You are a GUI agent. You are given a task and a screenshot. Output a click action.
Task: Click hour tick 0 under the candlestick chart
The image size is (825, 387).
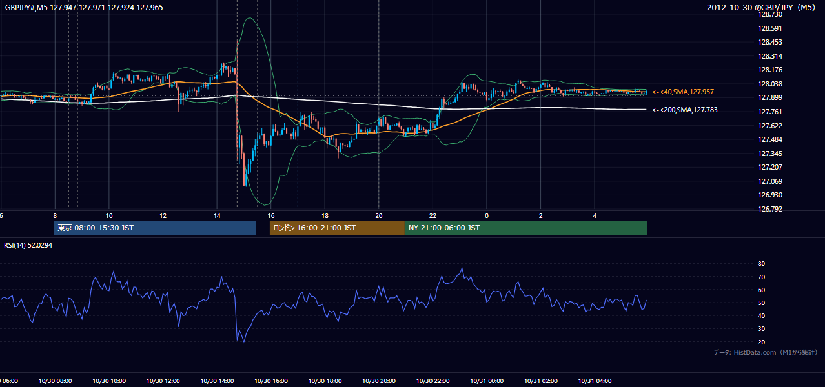[x=487, y=215]
